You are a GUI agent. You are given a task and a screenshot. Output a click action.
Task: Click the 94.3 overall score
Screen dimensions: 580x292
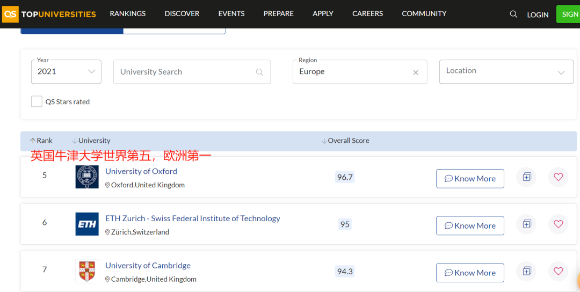point(345,271)
